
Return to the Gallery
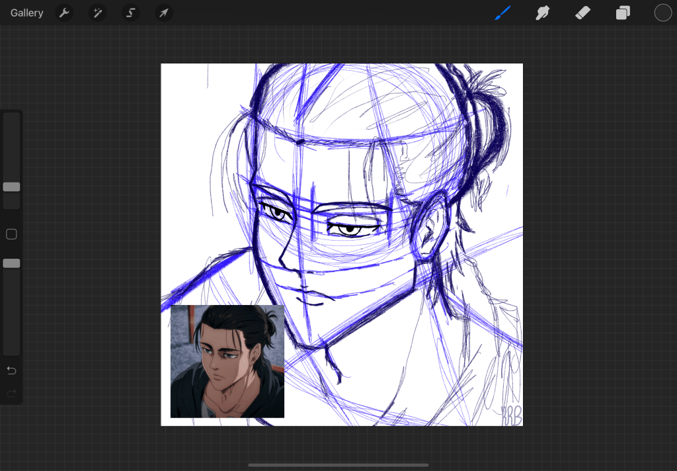pyautogui.click(x=26, y=13)
